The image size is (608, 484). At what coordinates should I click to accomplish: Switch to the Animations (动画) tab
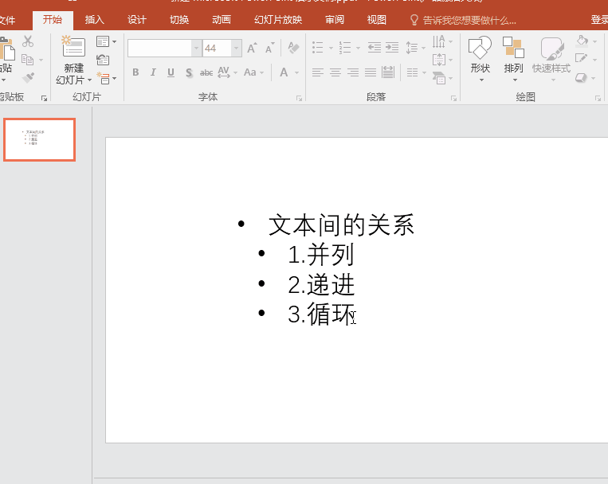(x=222, y=19)
